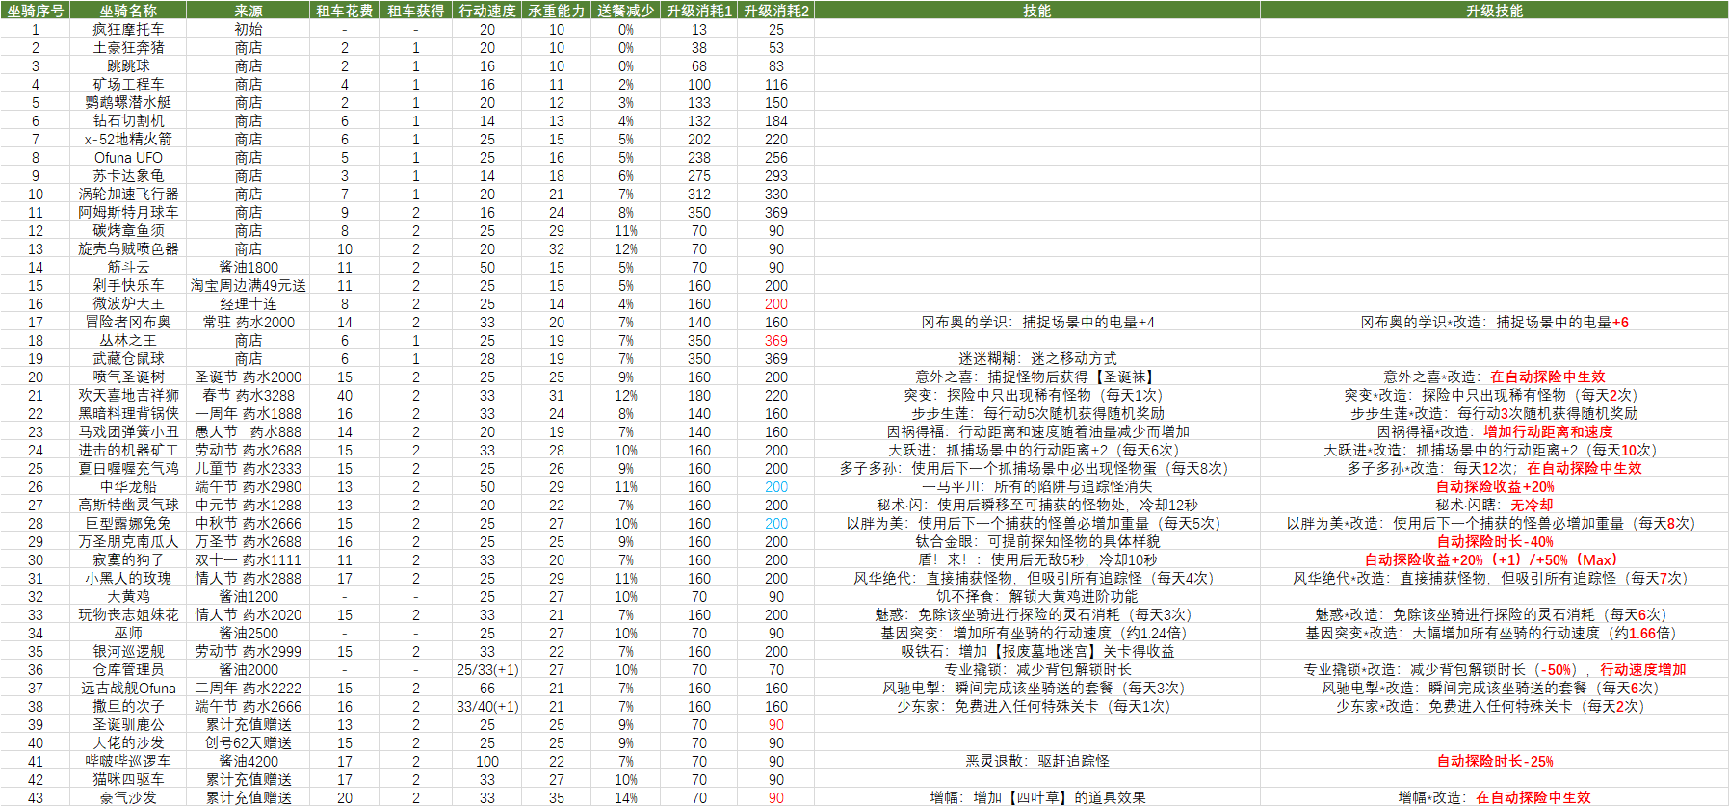Select the 常驻 药水2000 source cell
This screenshot has width=1729, height=806.
click(249, 322)
